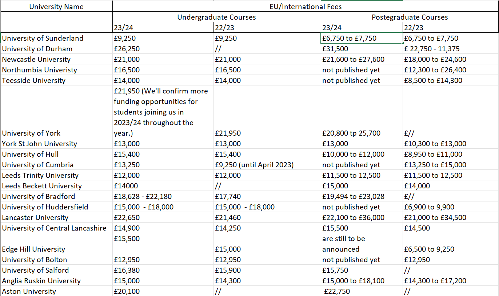Click Salford's "£16,380" fee cell

point(127,270)
